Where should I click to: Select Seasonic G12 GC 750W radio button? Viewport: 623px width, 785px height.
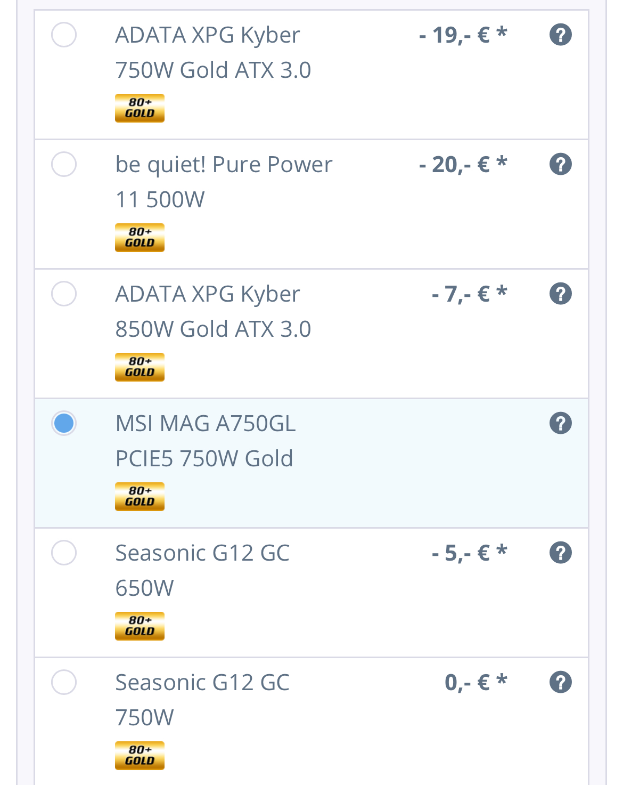64,682
